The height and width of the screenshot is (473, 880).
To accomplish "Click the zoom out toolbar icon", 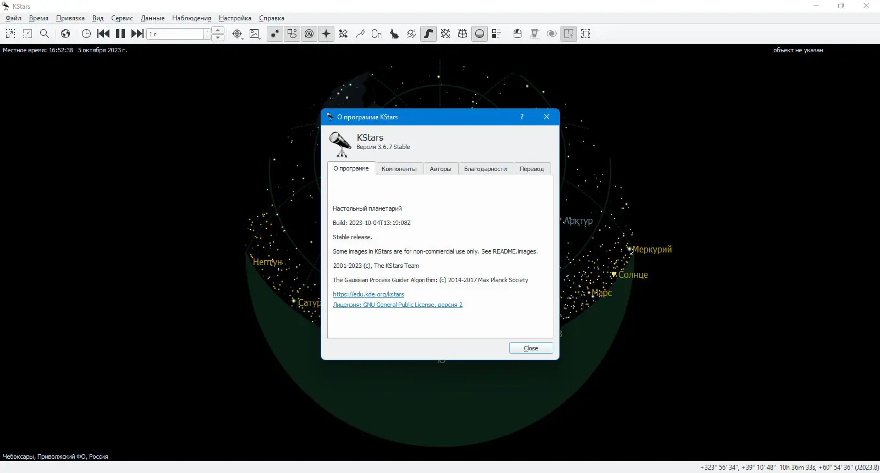I will (28, 34).
